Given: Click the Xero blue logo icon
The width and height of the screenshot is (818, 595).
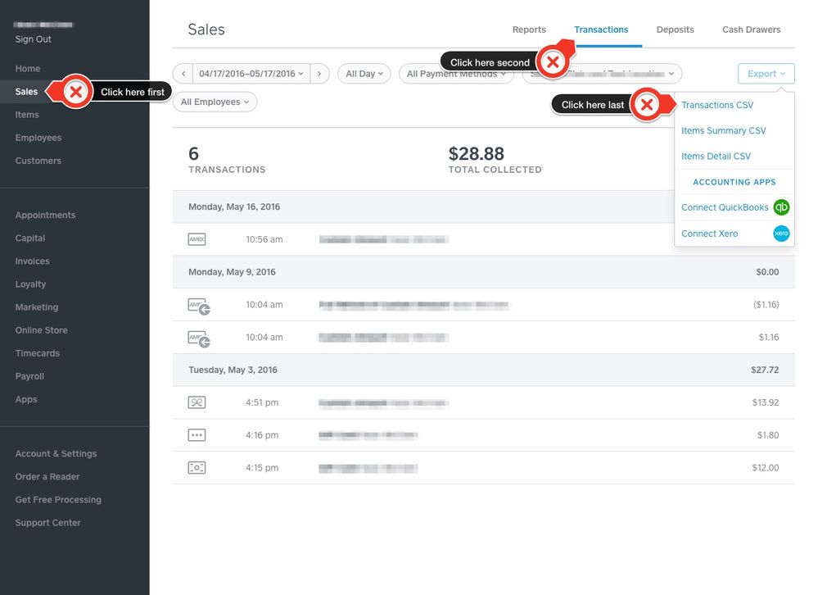Looking at the screenshot, I should coord(781,234).
